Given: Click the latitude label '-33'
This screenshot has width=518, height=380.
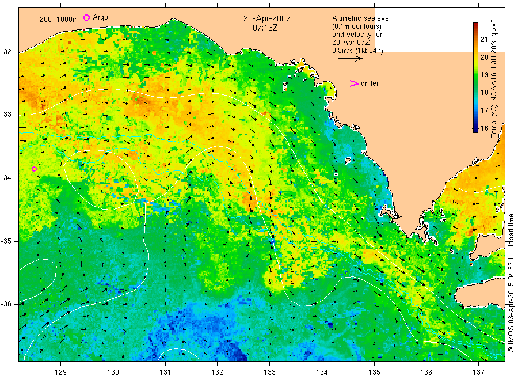Looking at the screenshot, I should [x=6, y=115].
